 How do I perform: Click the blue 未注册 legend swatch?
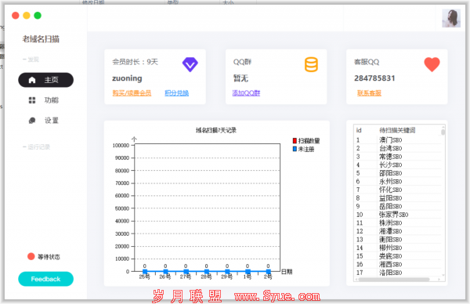click(x=295, y=149)
